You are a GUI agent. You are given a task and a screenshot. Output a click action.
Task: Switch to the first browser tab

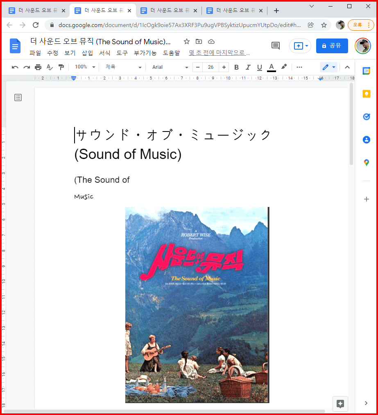click(x=36, y=11)
